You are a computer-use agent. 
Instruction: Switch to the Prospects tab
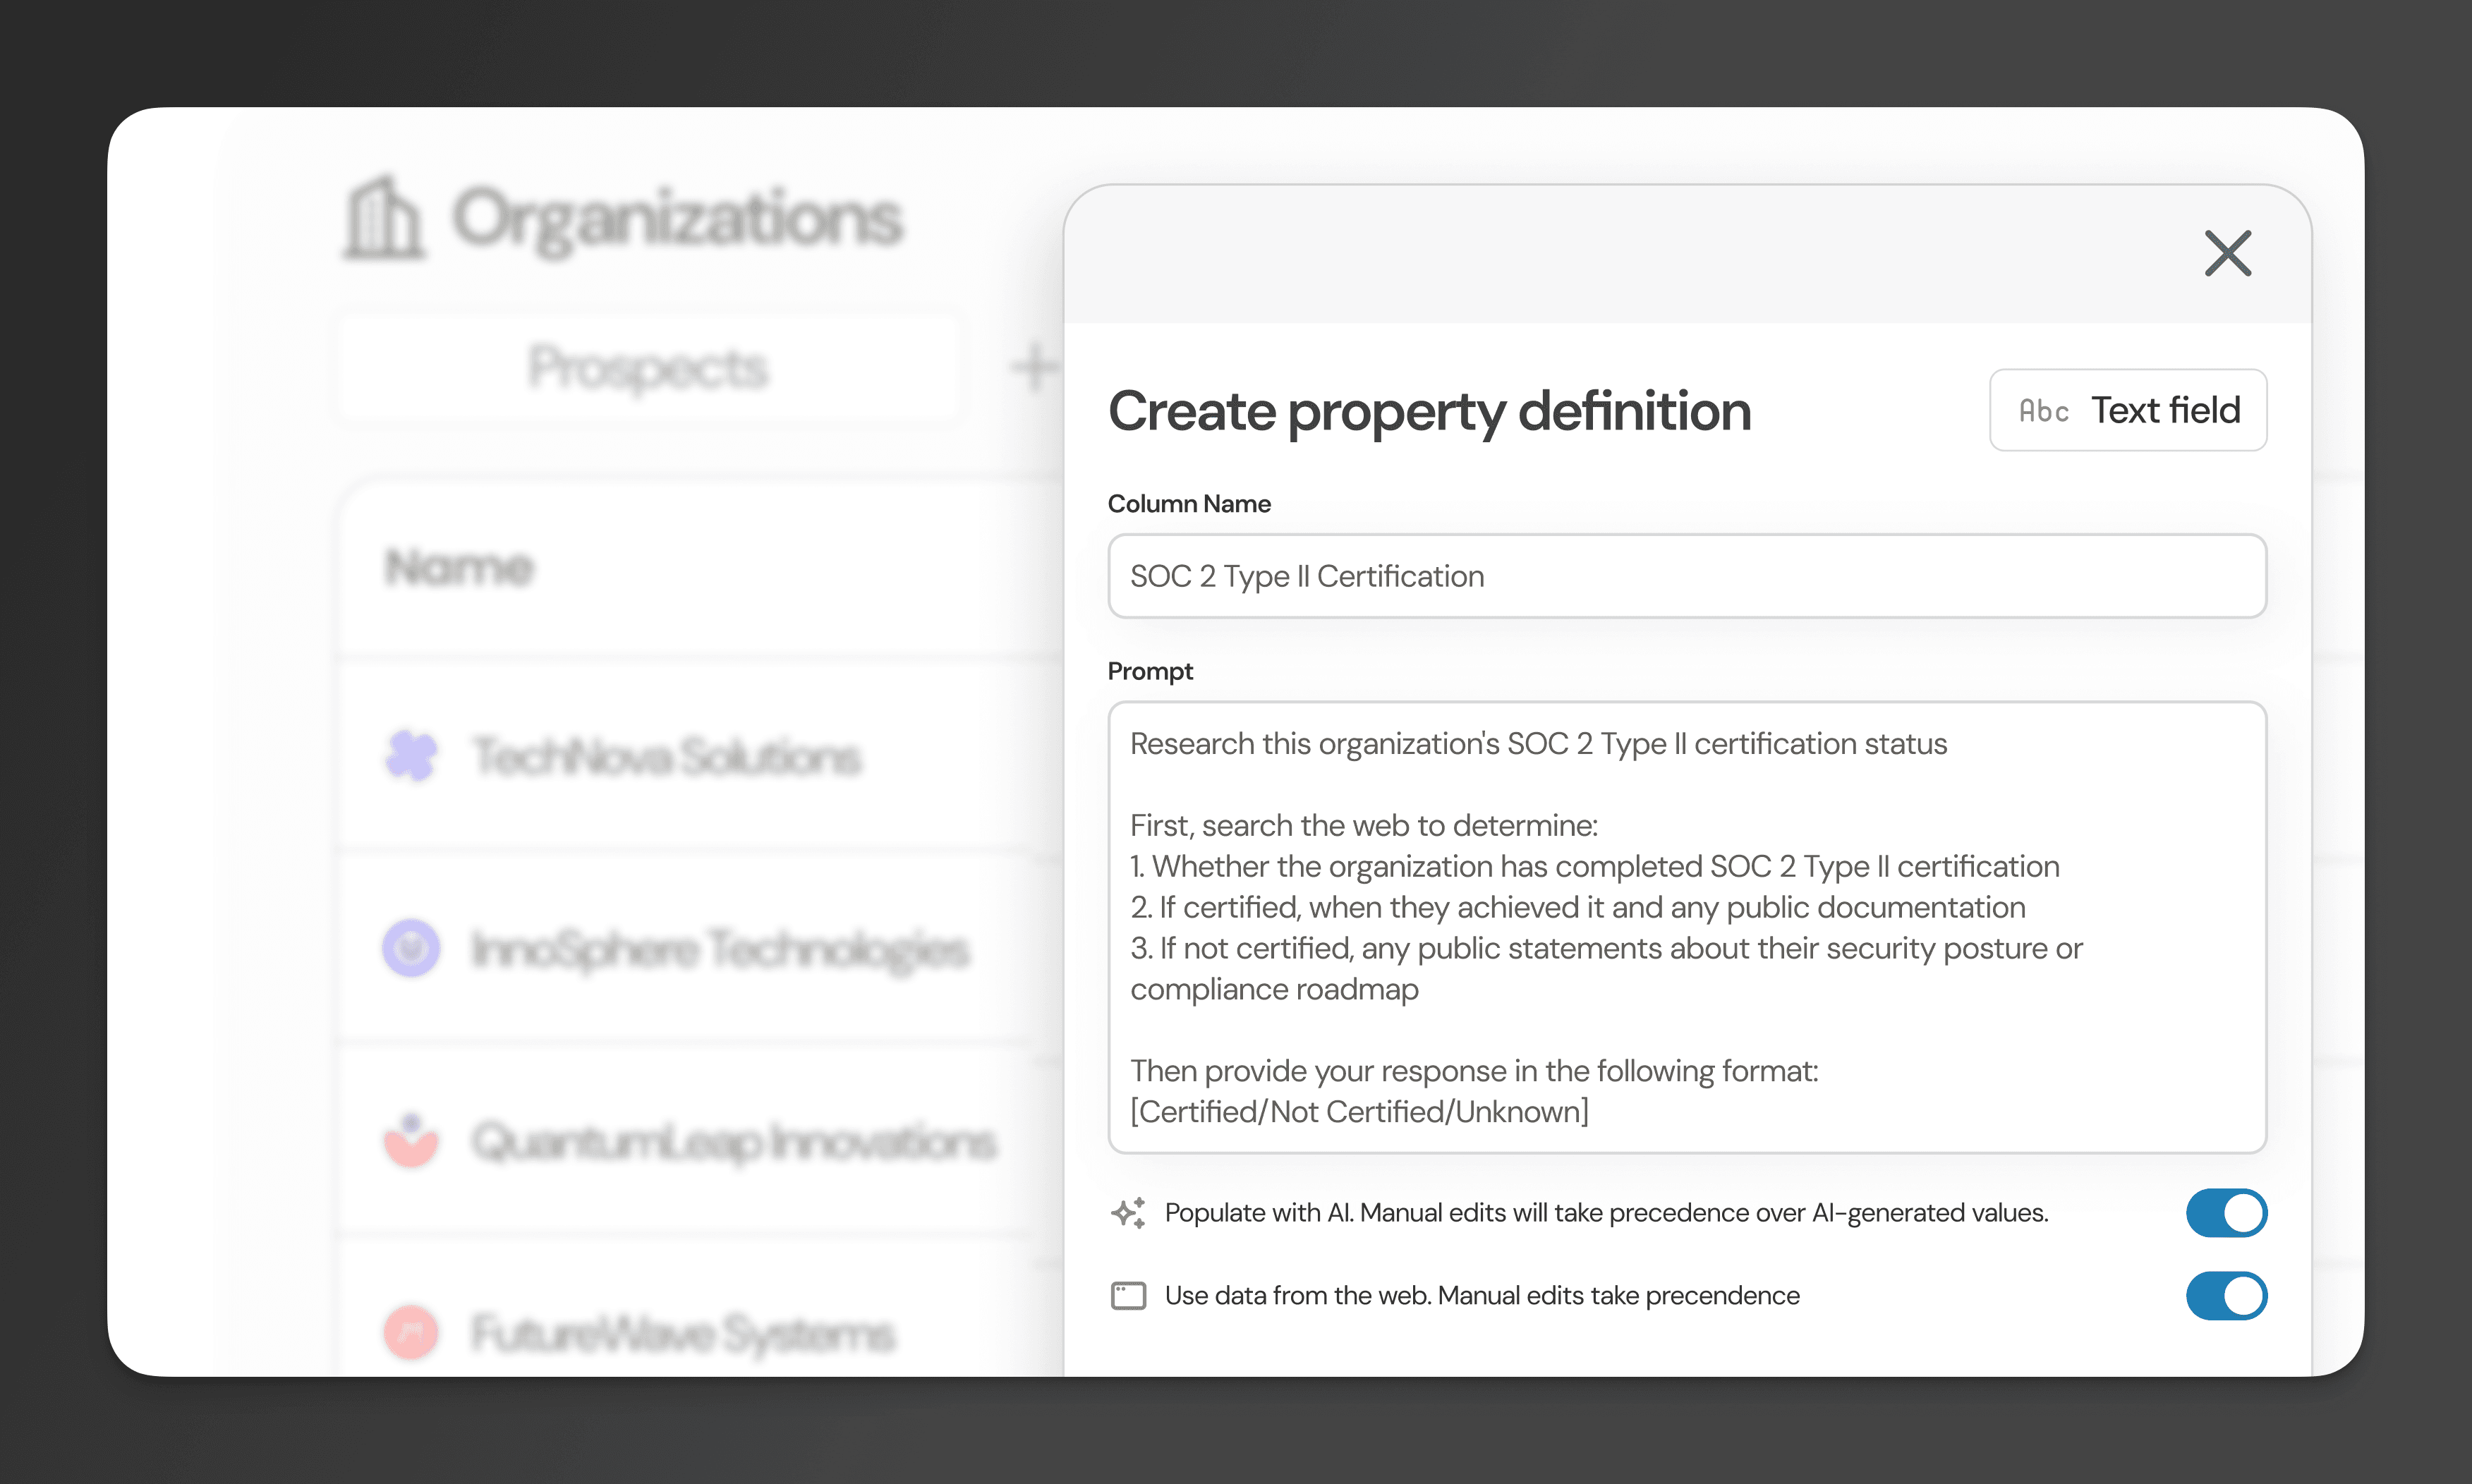tap(648, 368)
